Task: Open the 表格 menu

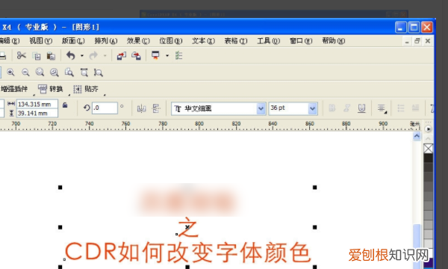Action: (236, 41)
